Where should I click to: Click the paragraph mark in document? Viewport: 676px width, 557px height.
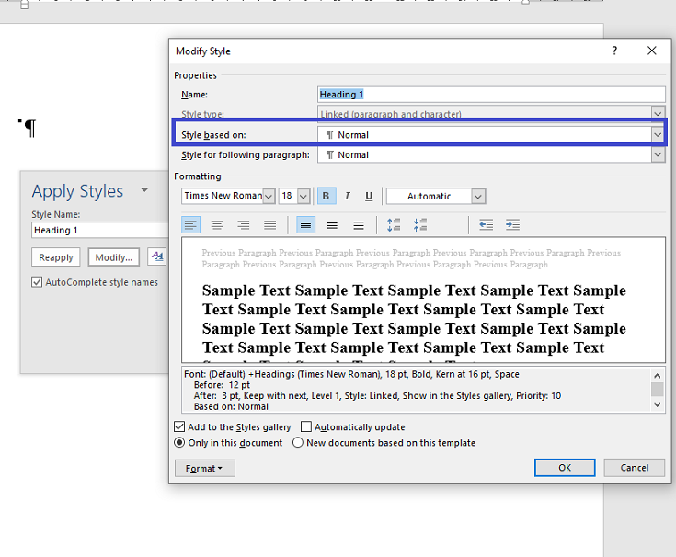[x=30, y=129]
